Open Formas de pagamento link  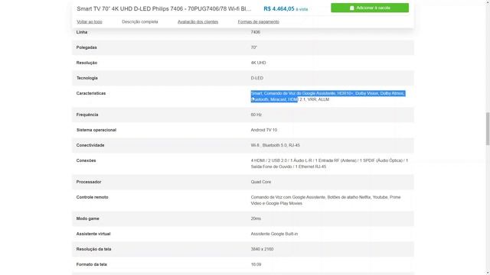(259, 22)
